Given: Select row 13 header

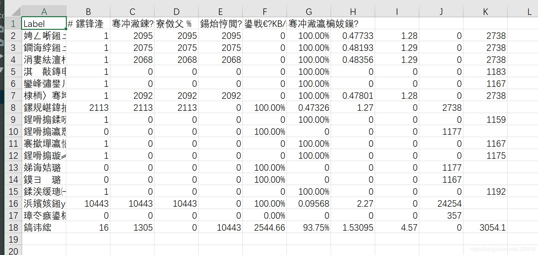Looking at the screenshot, I should pos(13,168).
